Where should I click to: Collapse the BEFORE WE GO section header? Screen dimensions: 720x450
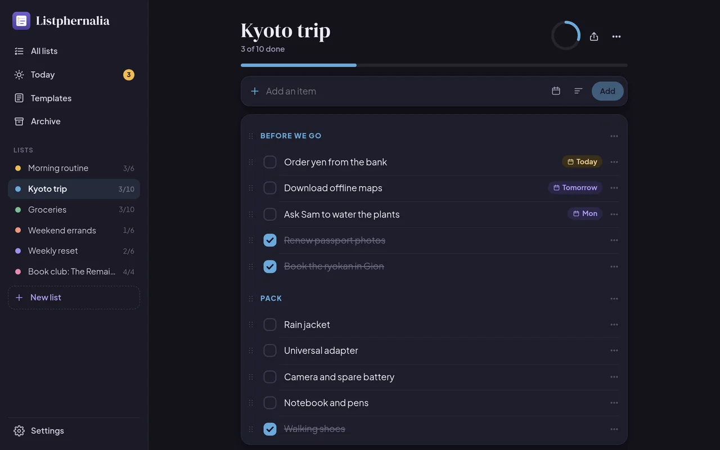click(x=291, y=136)
